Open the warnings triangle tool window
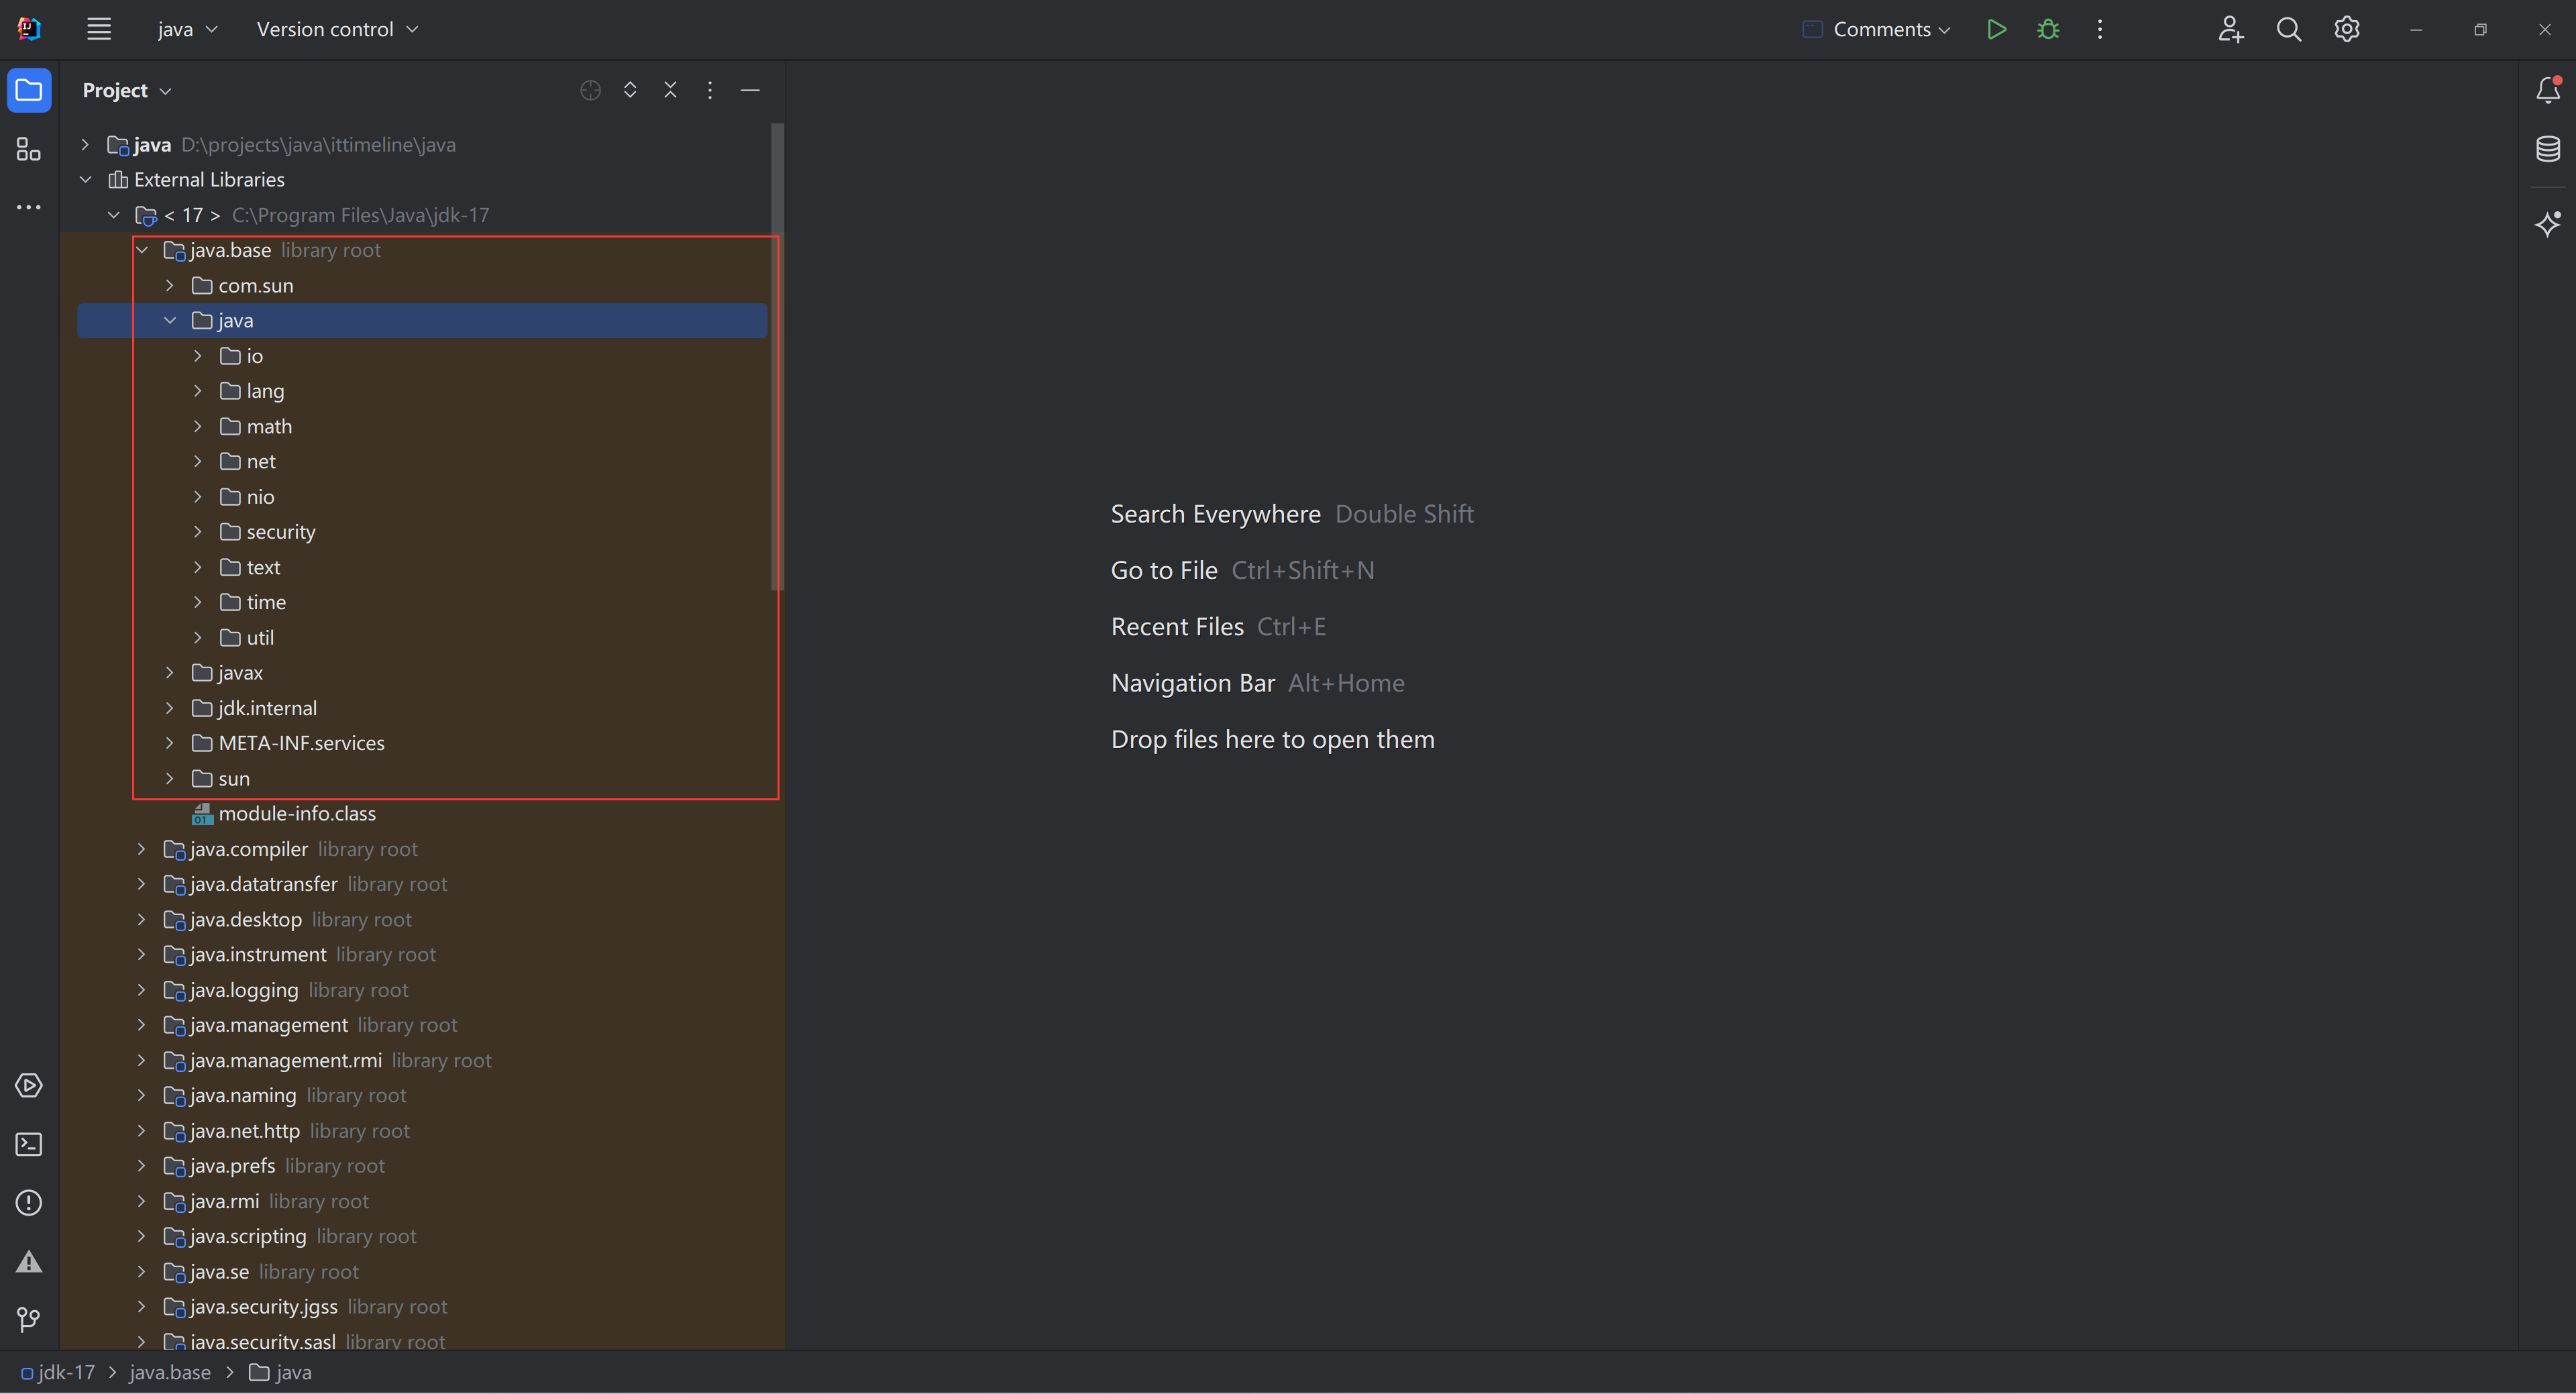2576x1394 pixels. pos(29,1261)
